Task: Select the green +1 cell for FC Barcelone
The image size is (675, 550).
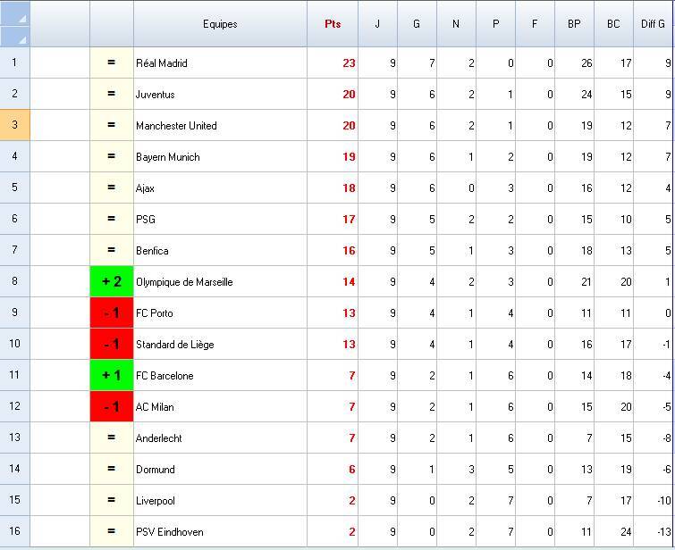Action: 112,376
